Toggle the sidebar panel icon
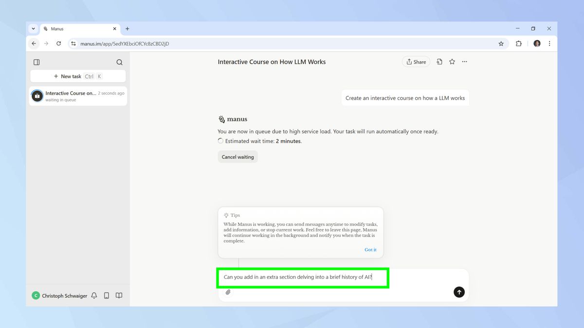Viewport: 584px width, 328px height. (x=36, y=62)
